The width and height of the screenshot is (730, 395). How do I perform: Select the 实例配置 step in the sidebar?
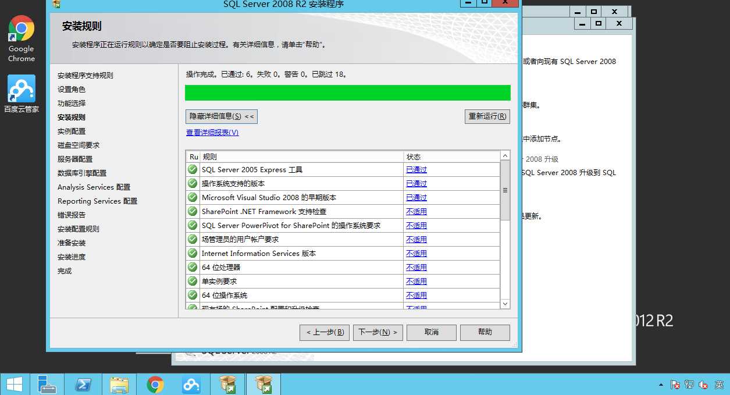pyautogui.click(x=72, y=131)
